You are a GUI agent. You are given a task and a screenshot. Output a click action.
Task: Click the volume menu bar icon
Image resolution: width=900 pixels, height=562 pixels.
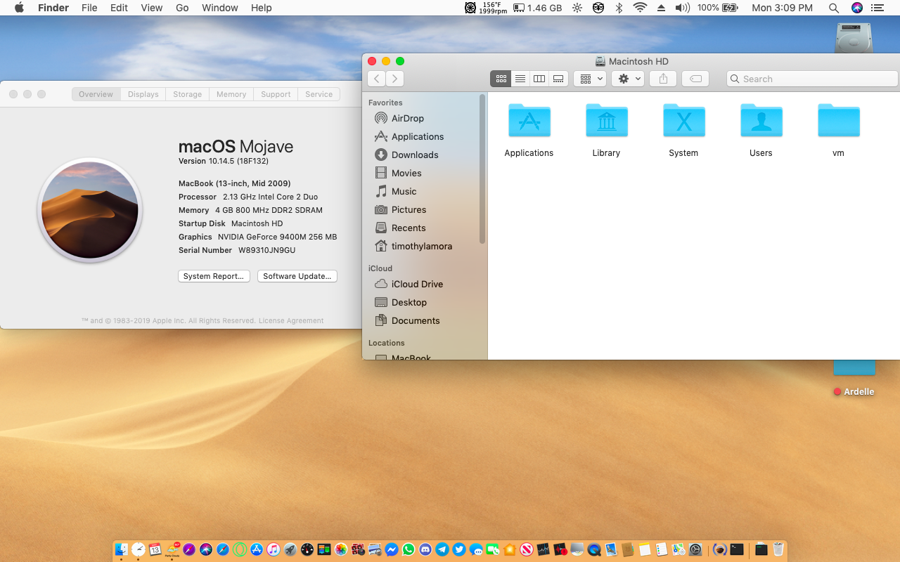[x=682, y=8]
